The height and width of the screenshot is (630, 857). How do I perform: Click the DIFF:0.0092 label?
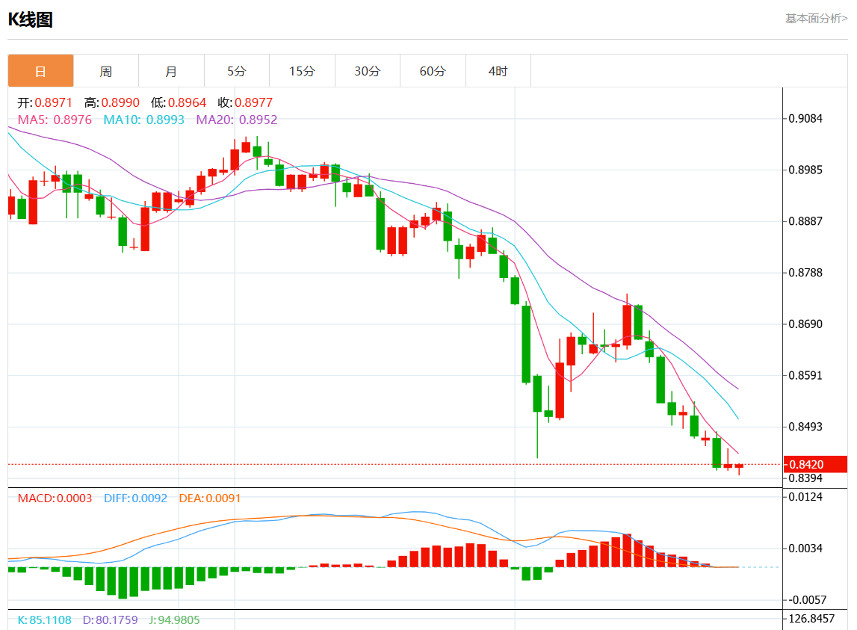coord(135,498)
